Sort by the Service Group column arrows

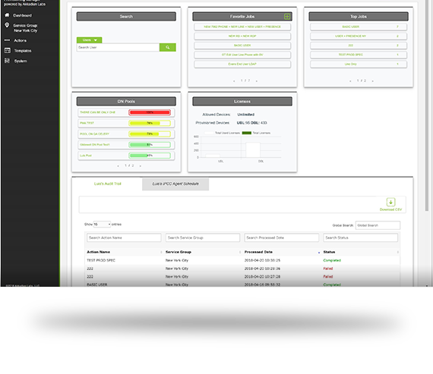(x=240, y=252)
